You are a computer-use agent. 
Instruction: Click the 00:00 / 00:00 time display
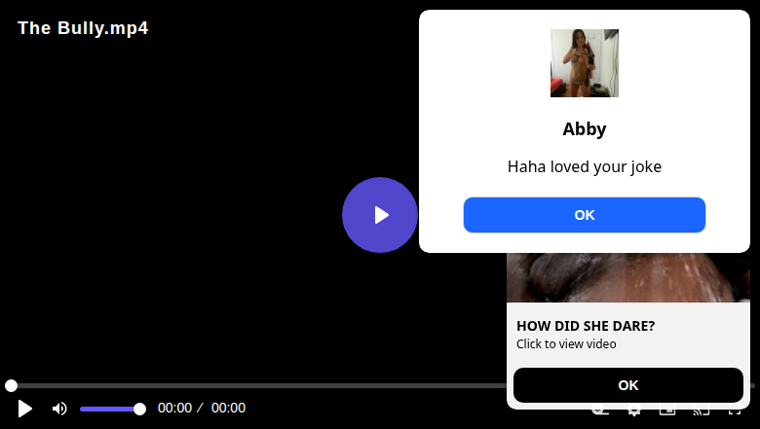202,408
